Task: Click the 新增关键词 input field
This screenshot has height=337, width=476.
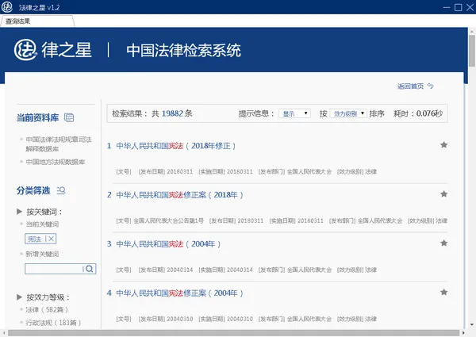Action: 53,269
